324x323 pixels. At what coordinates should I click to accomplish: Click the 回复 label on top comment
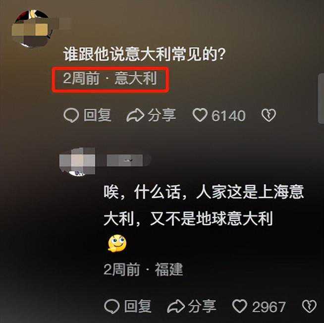tap(98, 115)
